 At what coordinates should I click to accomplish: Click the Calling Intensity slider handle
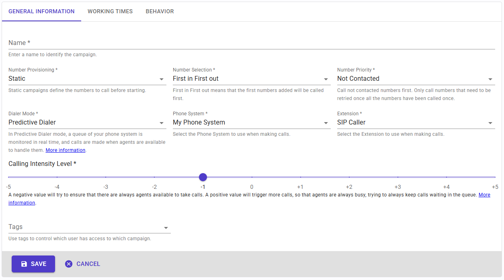pos(203,177)
